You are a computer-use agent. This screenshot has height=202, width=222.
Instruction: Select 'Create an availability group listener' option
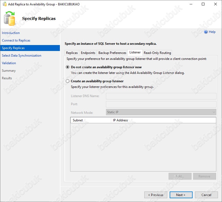[68, 81]
